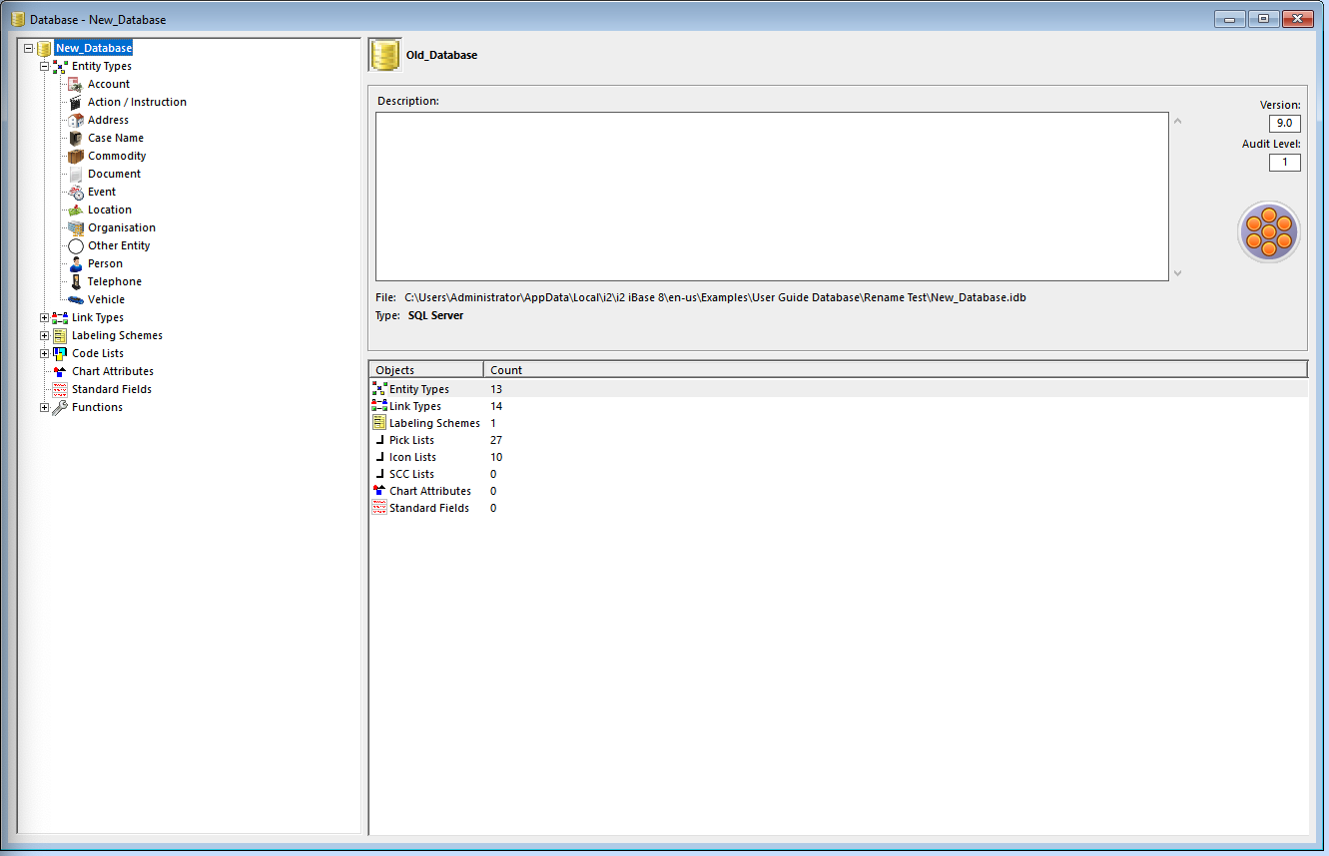Expand the Functions node
The width and height of the screenshot is (1329, 856).
[44, 407]
